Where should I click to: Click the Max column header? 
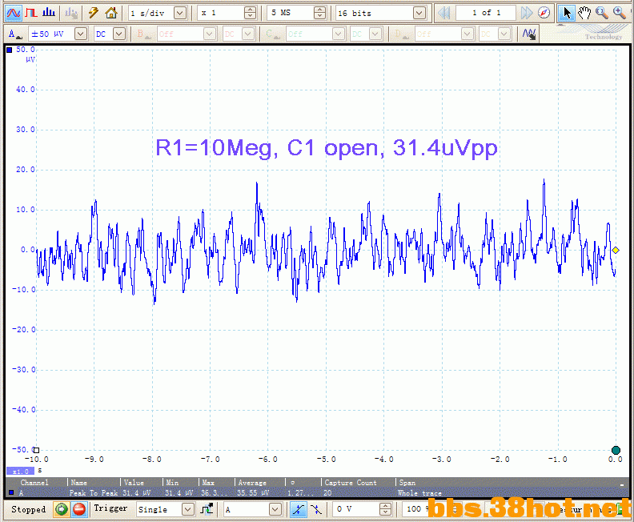pos(209,483)
